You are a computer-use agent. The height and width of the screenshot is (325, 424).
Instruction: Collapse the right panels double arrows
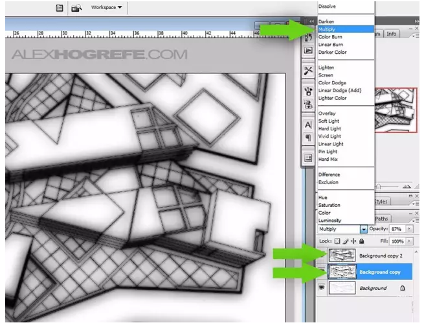[x=417, y=21]
